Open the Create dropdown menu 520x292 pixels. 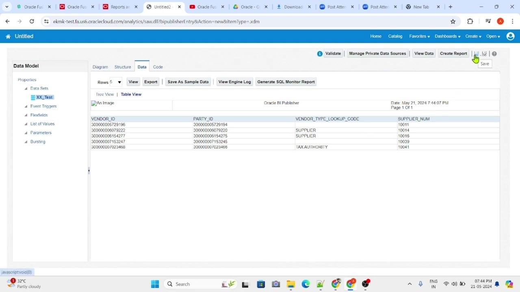(473, 36)
